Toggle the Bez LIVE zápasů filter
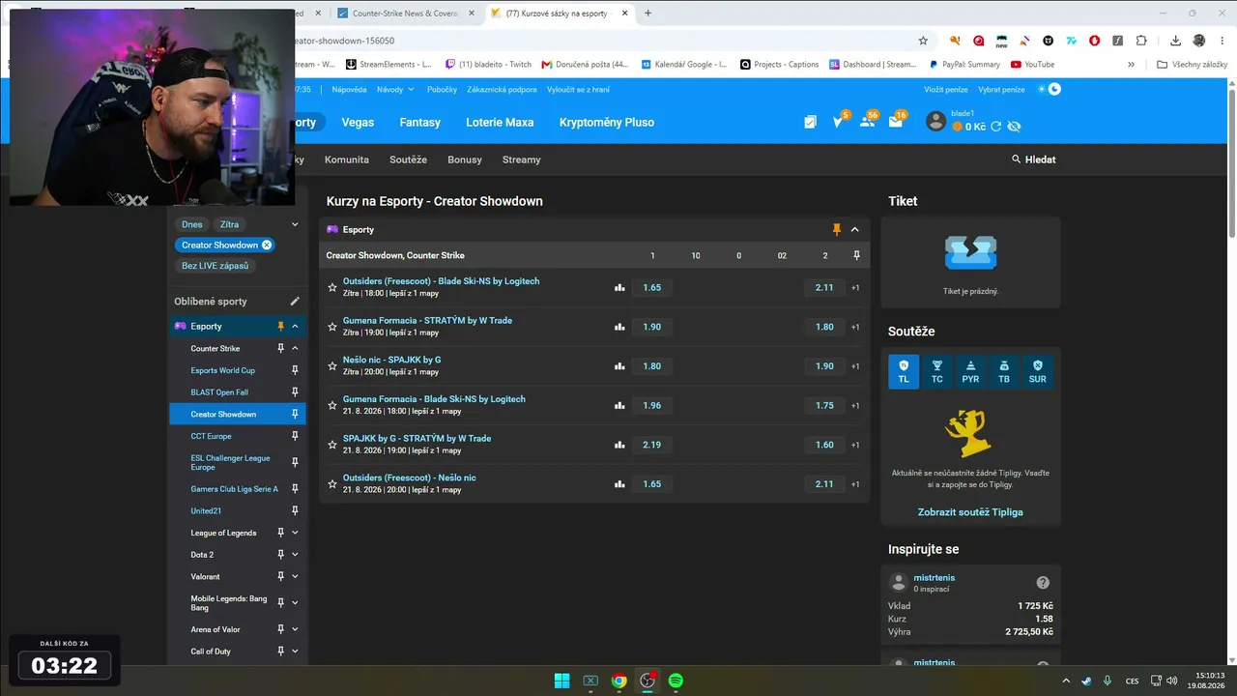The image size is (1237, 696). coord(215,266)
